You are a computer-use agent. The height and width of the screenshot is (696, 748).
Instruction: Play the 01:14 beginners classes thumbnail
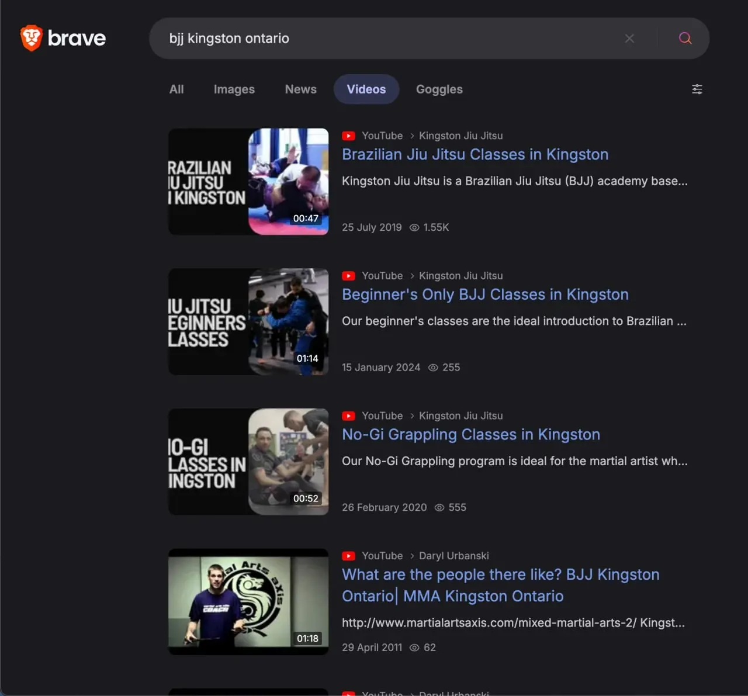coord(248,322)
